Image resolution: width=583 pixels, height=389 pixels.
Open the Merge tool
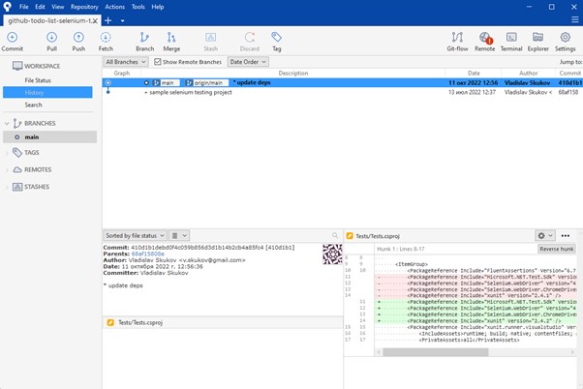pos(171,38)
